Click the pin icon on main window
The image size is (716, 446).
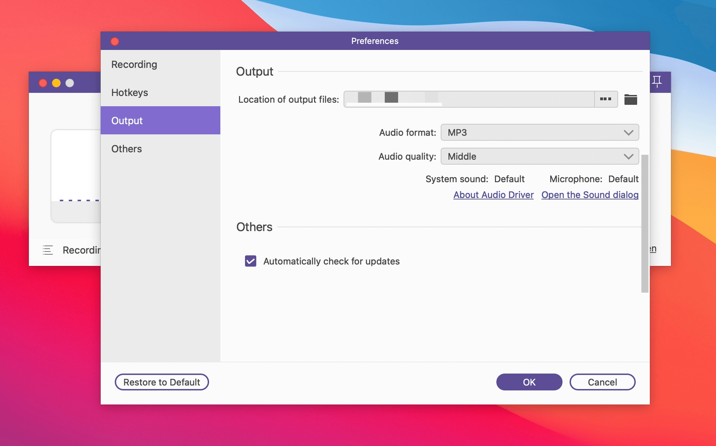click(x=657, y=81)
